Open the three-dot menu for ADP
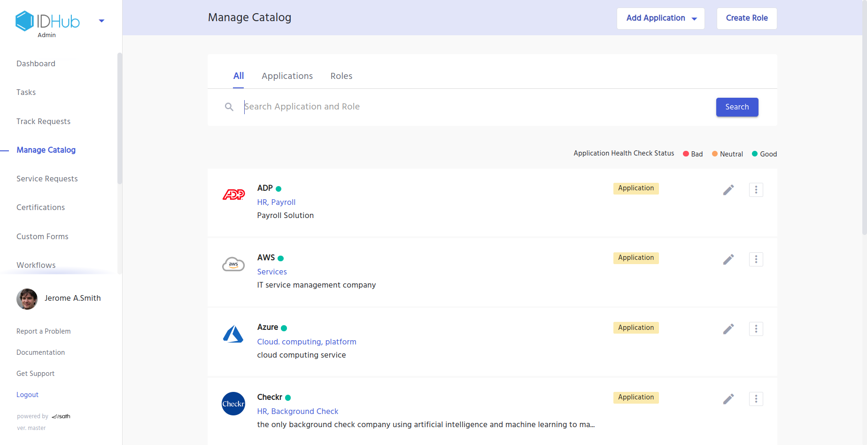Screen dimensions: 867x445 coord(756,190)
